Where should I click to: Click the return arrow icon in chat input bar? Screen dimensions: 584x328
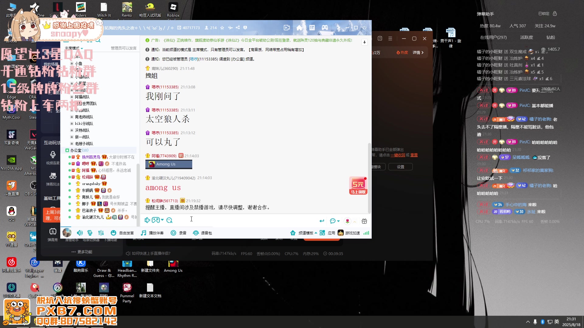[x=322, y=221]
